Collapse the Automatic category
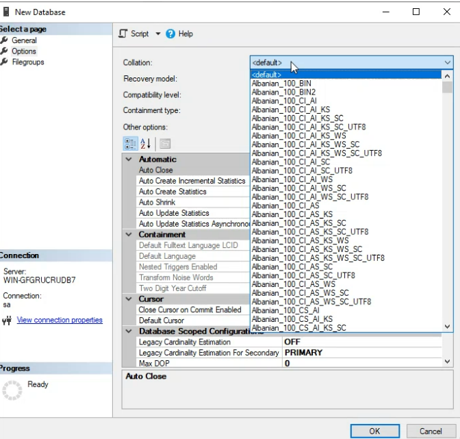Screen dimensions: 460x439 (x=129, y=160)
